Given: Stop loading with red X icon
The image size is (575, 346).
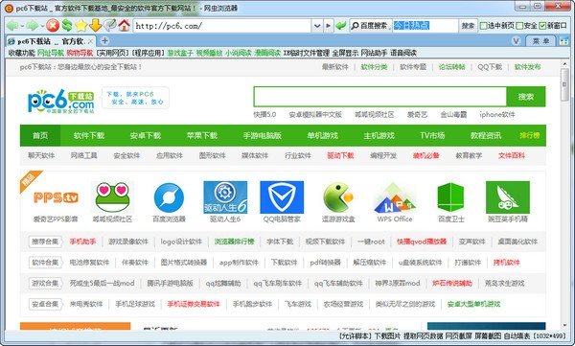Looking at the screenshot, I should (x=53, y=25).
